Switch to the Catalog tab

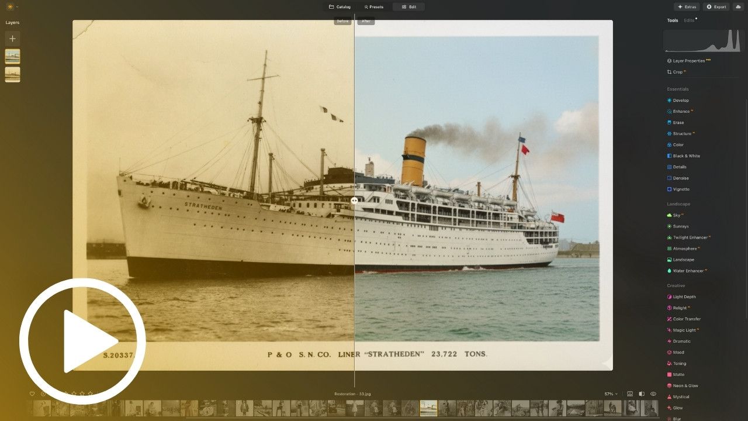pos(340,7)
